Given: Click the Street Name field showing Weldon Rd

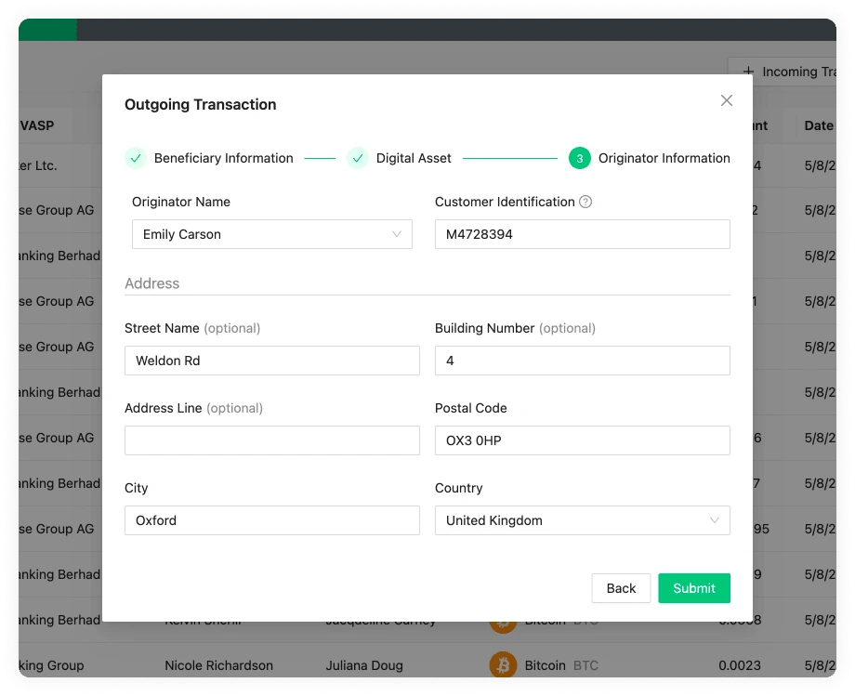Looking at the screenshot, I should [x=271, y=361].
